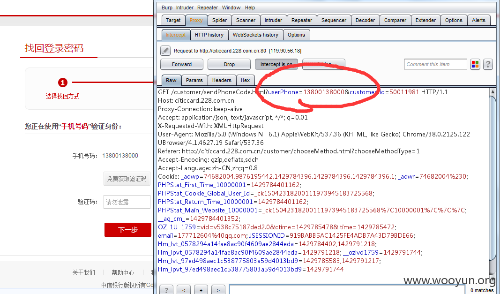
Task: Switch to the Comparer tab
Action: 395,20
